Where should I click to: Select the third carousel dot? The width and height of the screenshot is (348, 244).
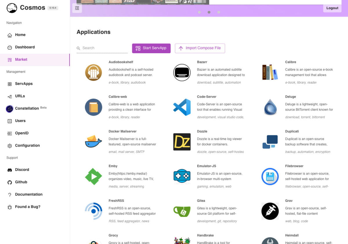(219, 12)
